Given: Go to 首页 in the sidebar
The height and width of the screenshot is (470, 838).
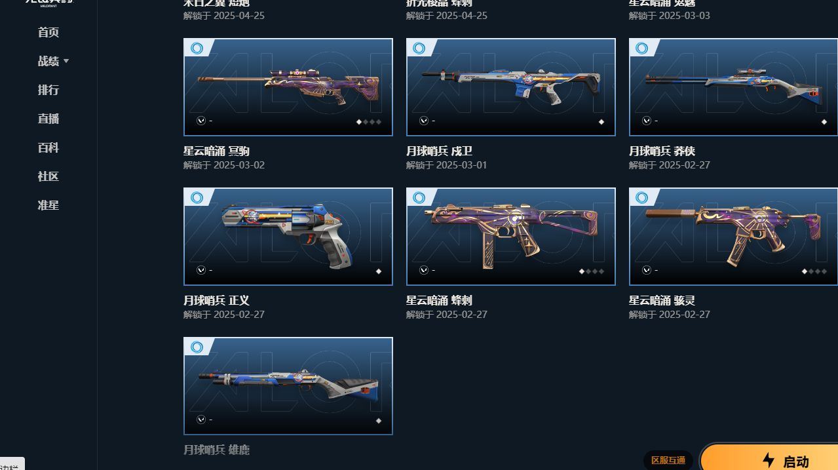Looking at the screenshot, I should pyautogui.click(x=48, y=32).
